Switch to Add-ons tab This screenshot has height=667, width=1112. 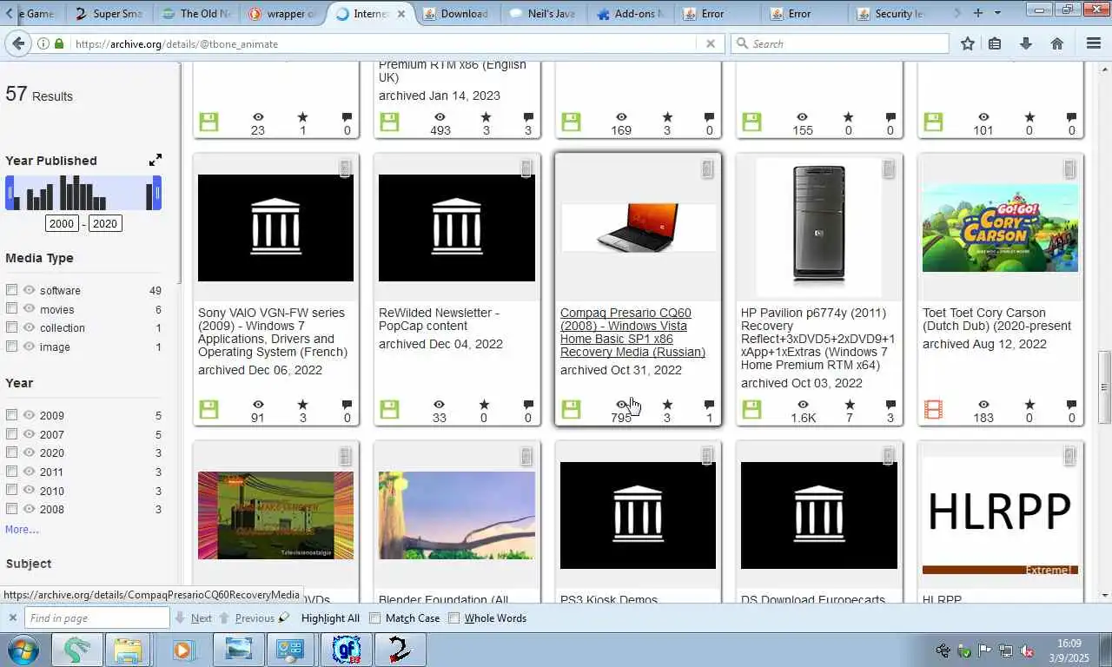click(631, 13)
